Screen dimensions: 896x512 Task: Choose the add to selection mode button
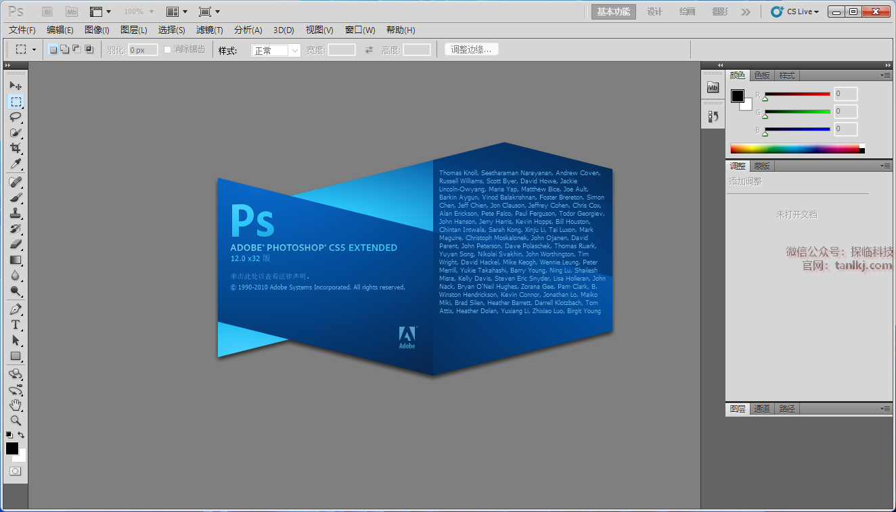65,49
